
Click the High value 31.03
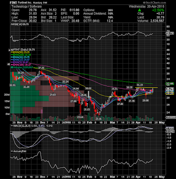(33, 14)
